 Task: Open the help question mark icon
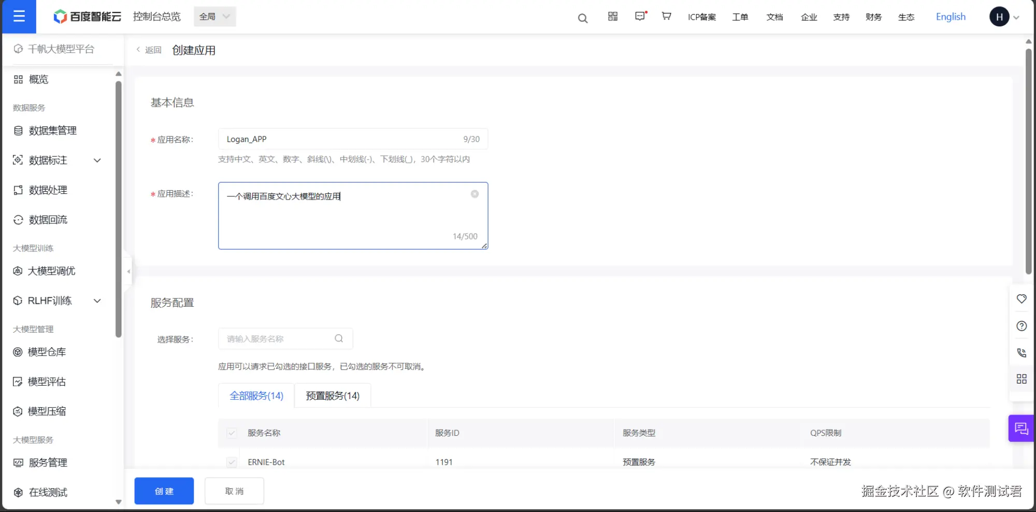1021,326
